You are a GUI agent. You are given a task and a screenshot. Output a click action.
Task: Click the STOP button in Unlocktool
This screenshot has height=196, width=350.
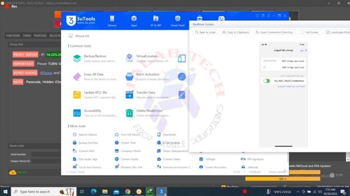pos(336,175)
